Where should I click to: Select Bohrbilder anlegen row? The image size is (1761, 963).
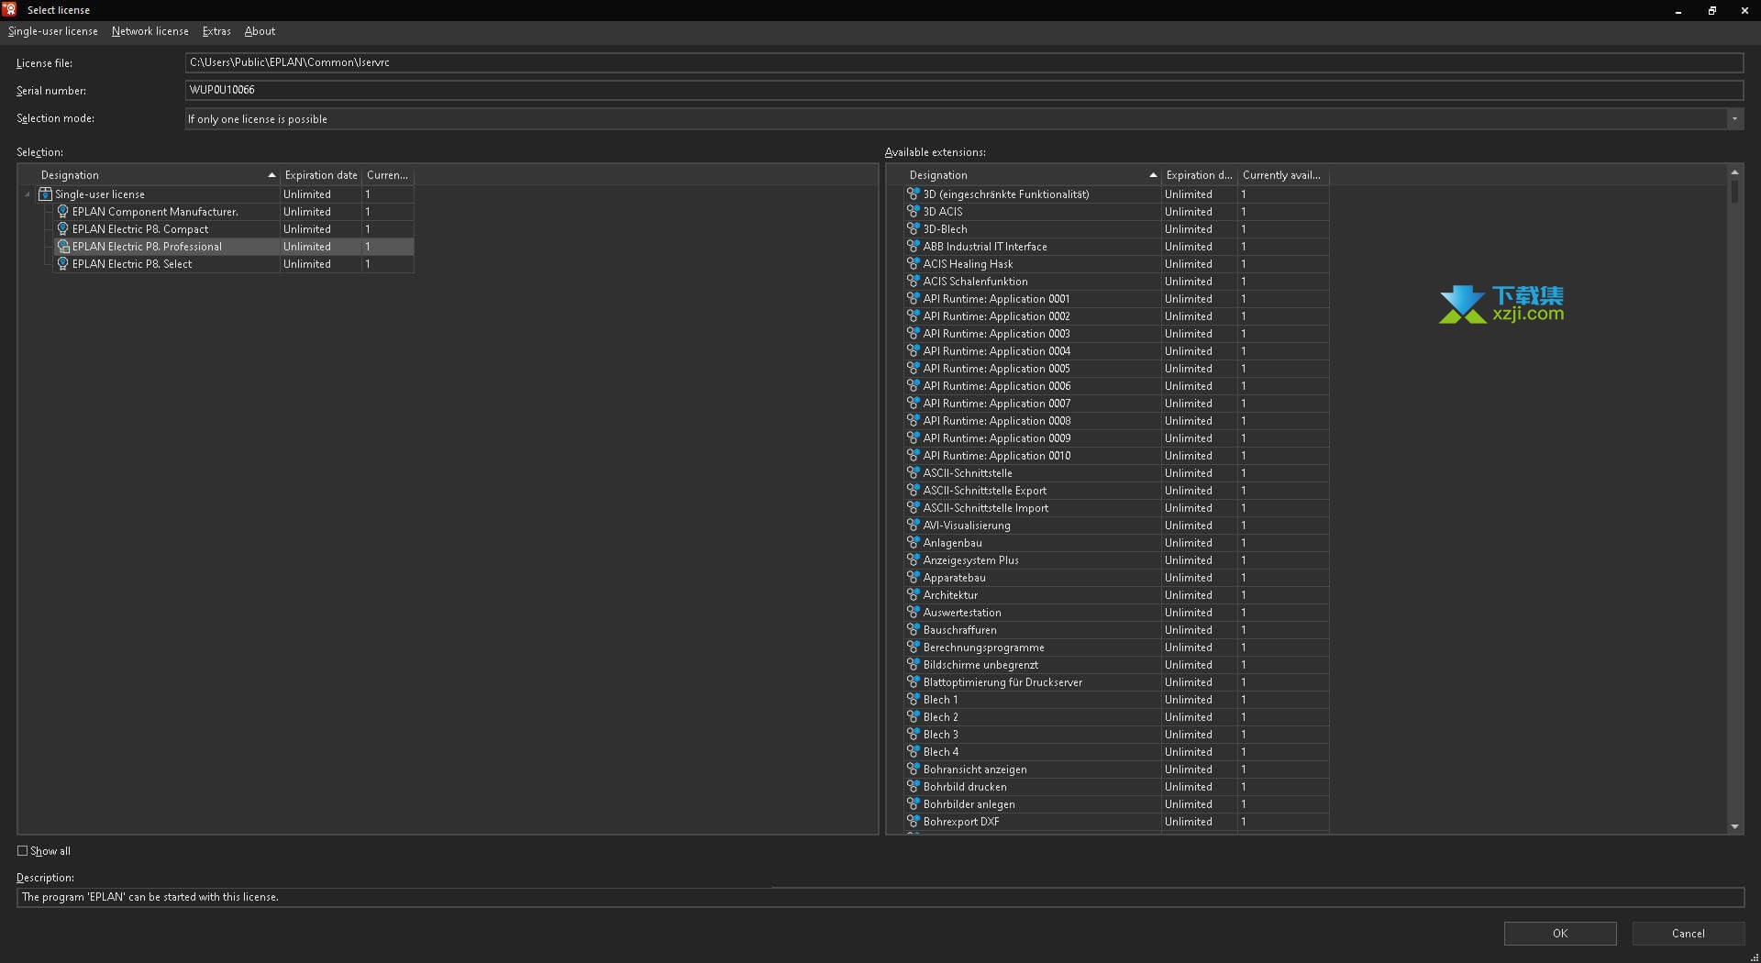1116,804
